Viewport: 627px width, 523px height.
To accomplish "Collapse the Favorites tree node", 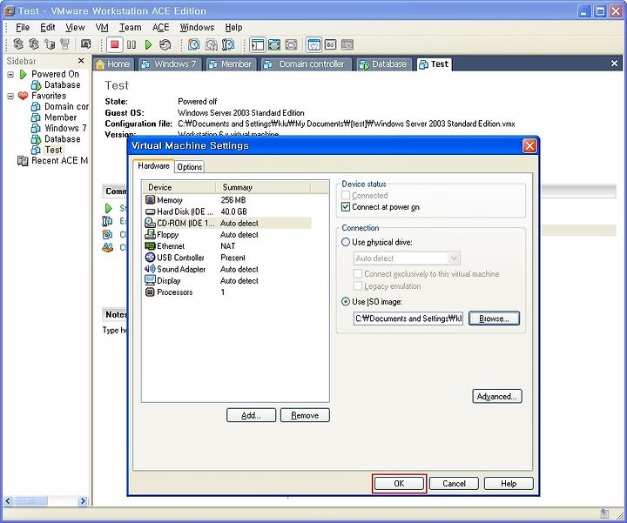I will tap(10, 96).
